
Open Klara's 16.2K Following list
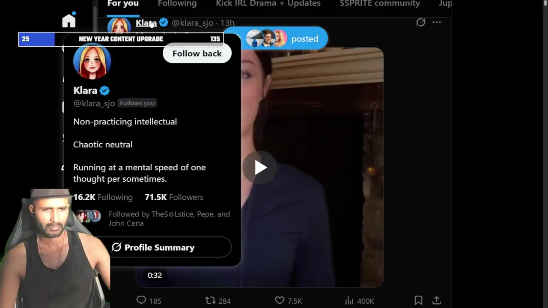tap(103, 197)
